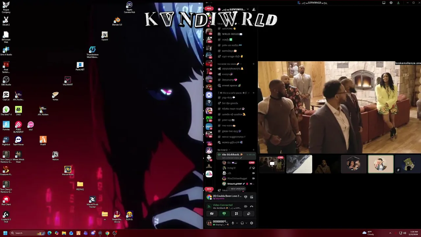Screen dimensions: 421x237
Task: Mute the Discord microphone
Action: (233, 223)
